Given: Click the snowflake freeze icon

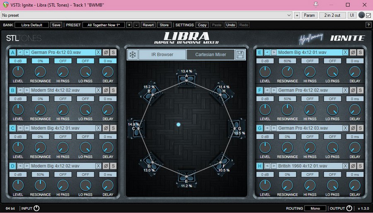Looking at the screenshot, I should click(132, 55).
